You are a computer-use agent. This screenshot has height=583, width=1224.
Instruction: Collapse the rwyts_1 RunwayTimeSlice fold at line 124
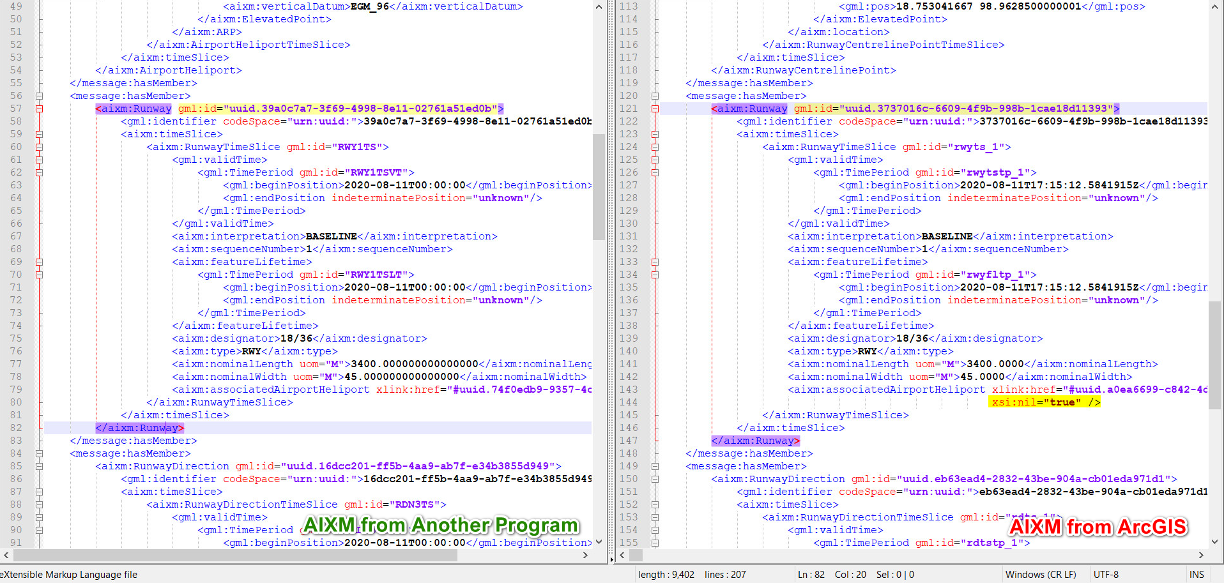[x=655, y=147]
